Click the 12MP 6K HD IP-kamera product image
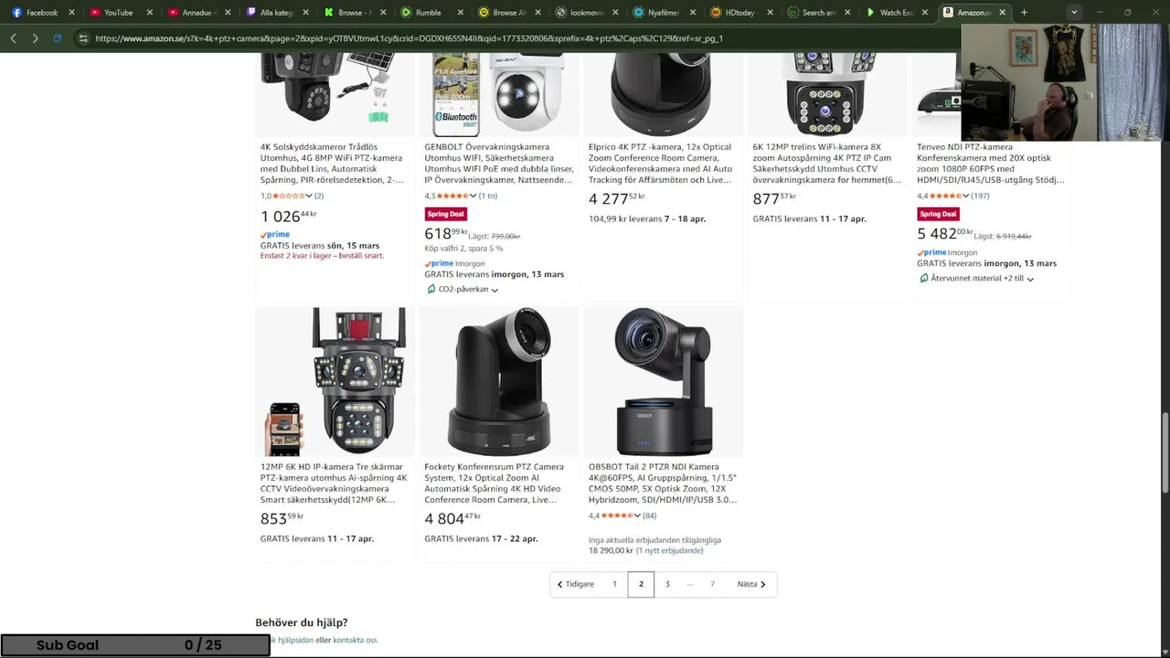Image resolution: width=1170 pixels, height=658 pixels. [x=335, y=381]
